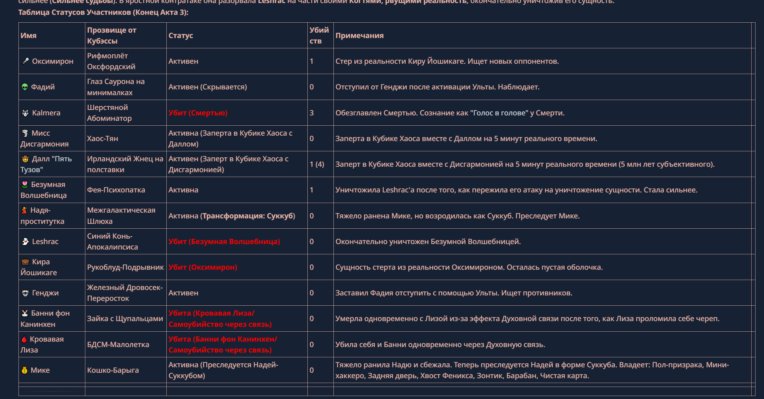Viewport: 764px width, 399px height.
Task: Select the name 'Мисс Дисгармония'
Action: pyautogui.click(x=44, y=139)
